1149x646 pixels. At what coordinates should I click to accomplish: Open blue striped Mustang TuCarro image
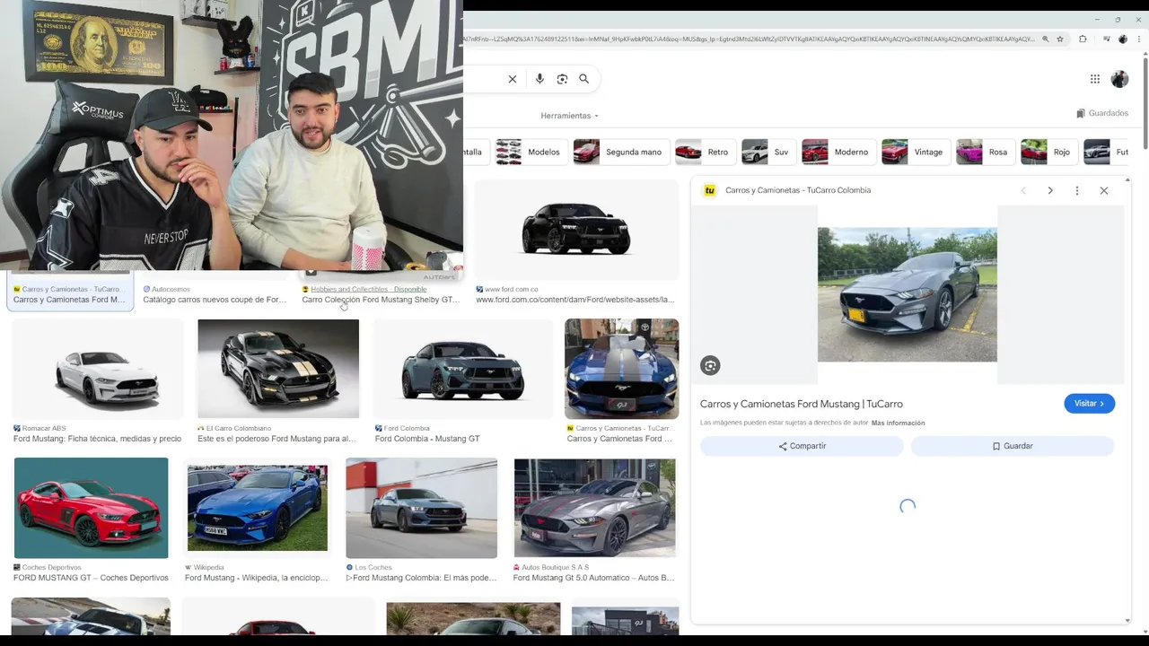[x=621, y=369]
